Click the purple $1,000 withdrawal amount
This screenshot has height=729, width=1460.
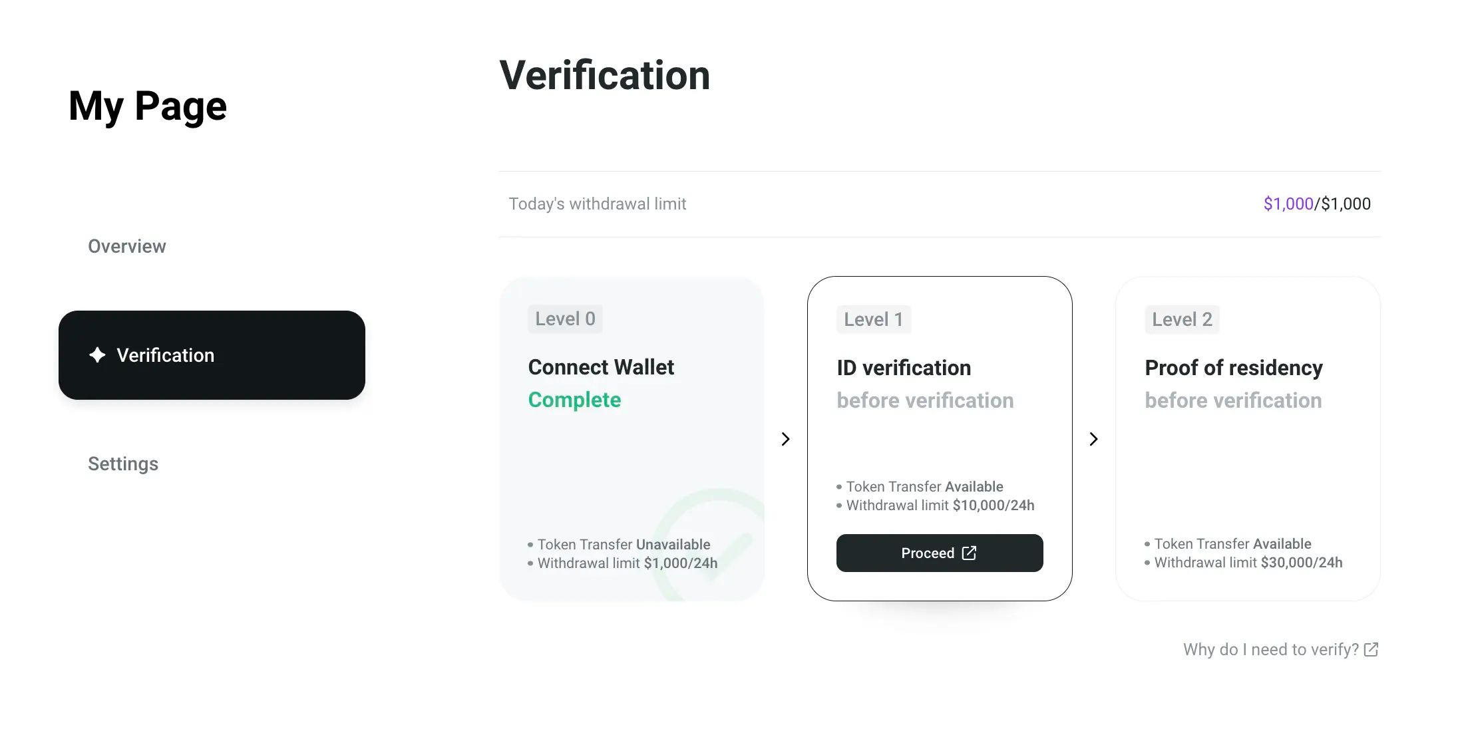point(1288,204)
